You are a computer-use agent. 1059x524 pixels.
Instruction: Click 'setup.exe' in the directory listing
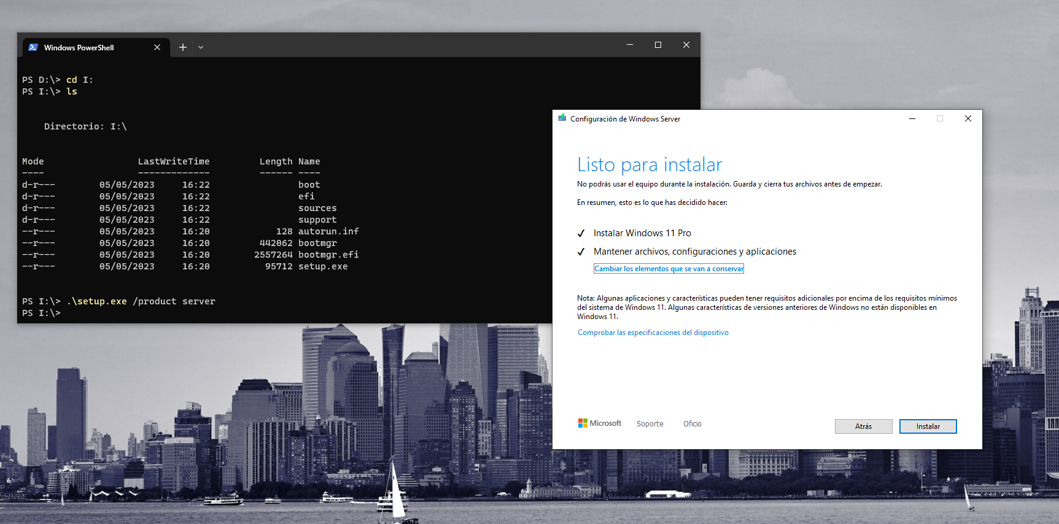(323, 266)
